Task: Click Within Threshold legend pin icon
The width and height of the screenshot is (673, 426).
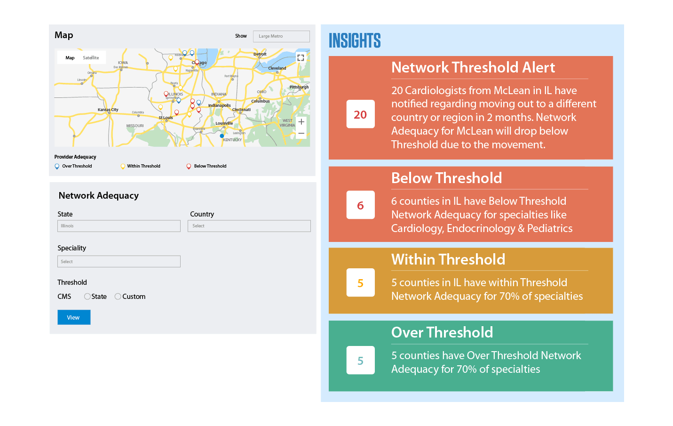Action: tap(123, 166)
